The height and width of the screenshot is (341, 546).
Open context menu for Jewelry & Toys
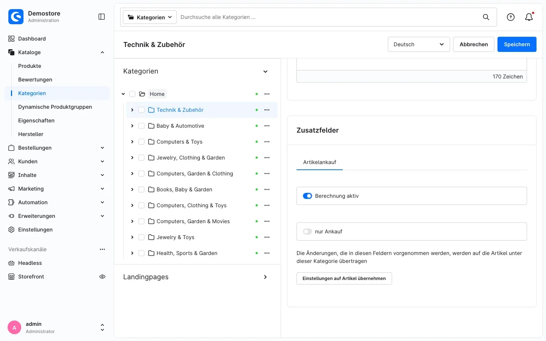tap(267, 237)
